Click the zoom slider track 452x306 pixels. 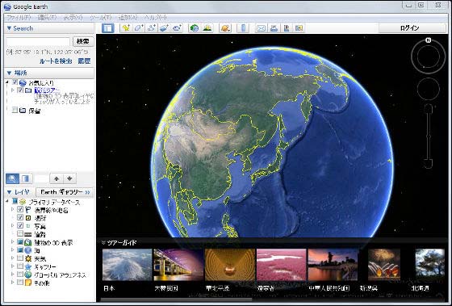[429, 136]
